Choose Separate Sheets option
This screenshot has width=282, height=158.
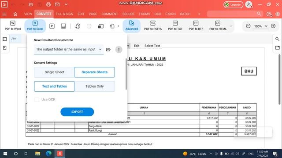94,72
